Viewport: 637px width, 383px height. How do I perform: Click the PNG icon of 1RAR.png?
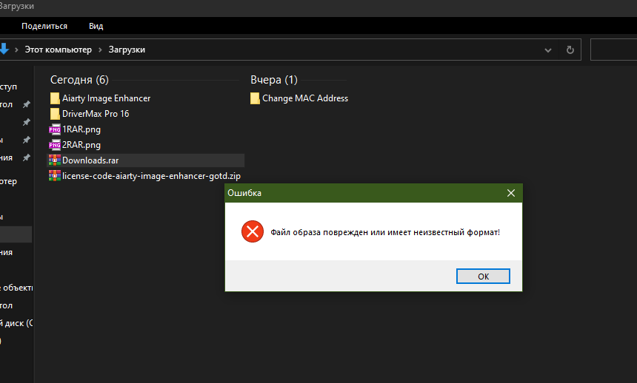pyautogui.click(x=55, y=129)
